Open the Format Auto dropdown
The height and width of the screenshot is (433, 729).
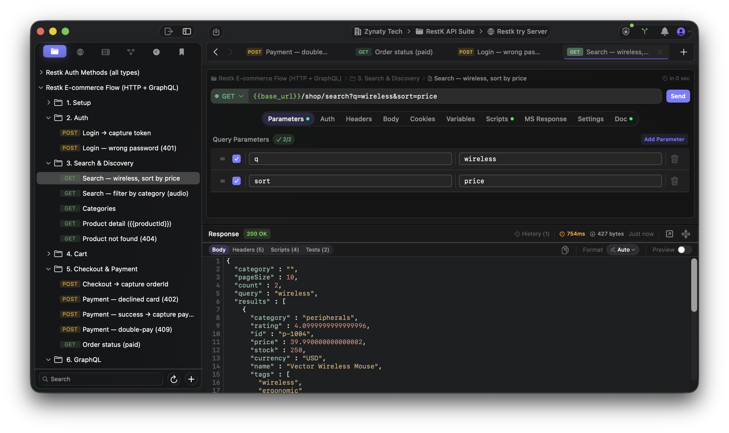coord(622,250)
